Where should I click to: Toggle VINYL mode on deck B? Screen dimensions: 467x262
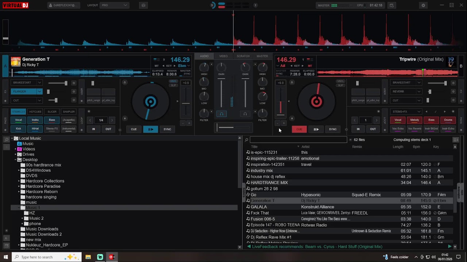click(x=340, y=82)
